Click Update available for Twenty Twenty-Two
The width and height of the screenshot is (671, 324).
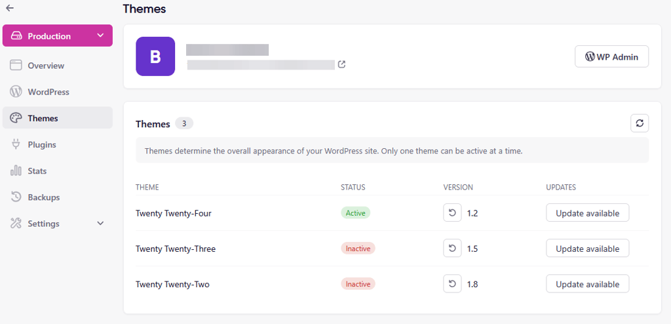tap(588, 284)
